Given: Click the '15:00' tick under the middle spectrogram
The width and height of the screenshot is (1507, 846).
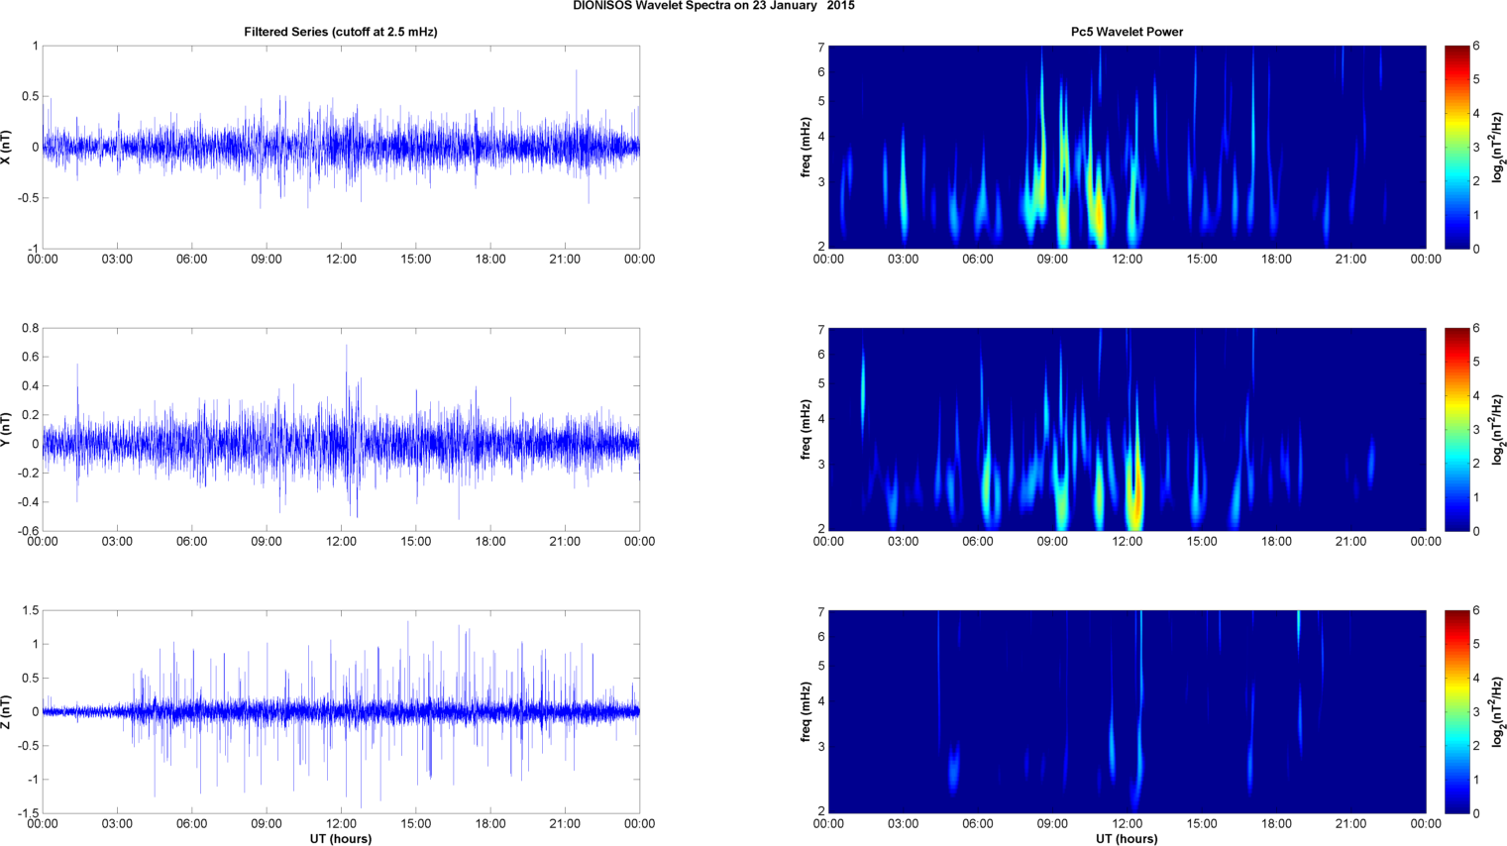Looking at the screenshot, I should [x=1202, y=542].
